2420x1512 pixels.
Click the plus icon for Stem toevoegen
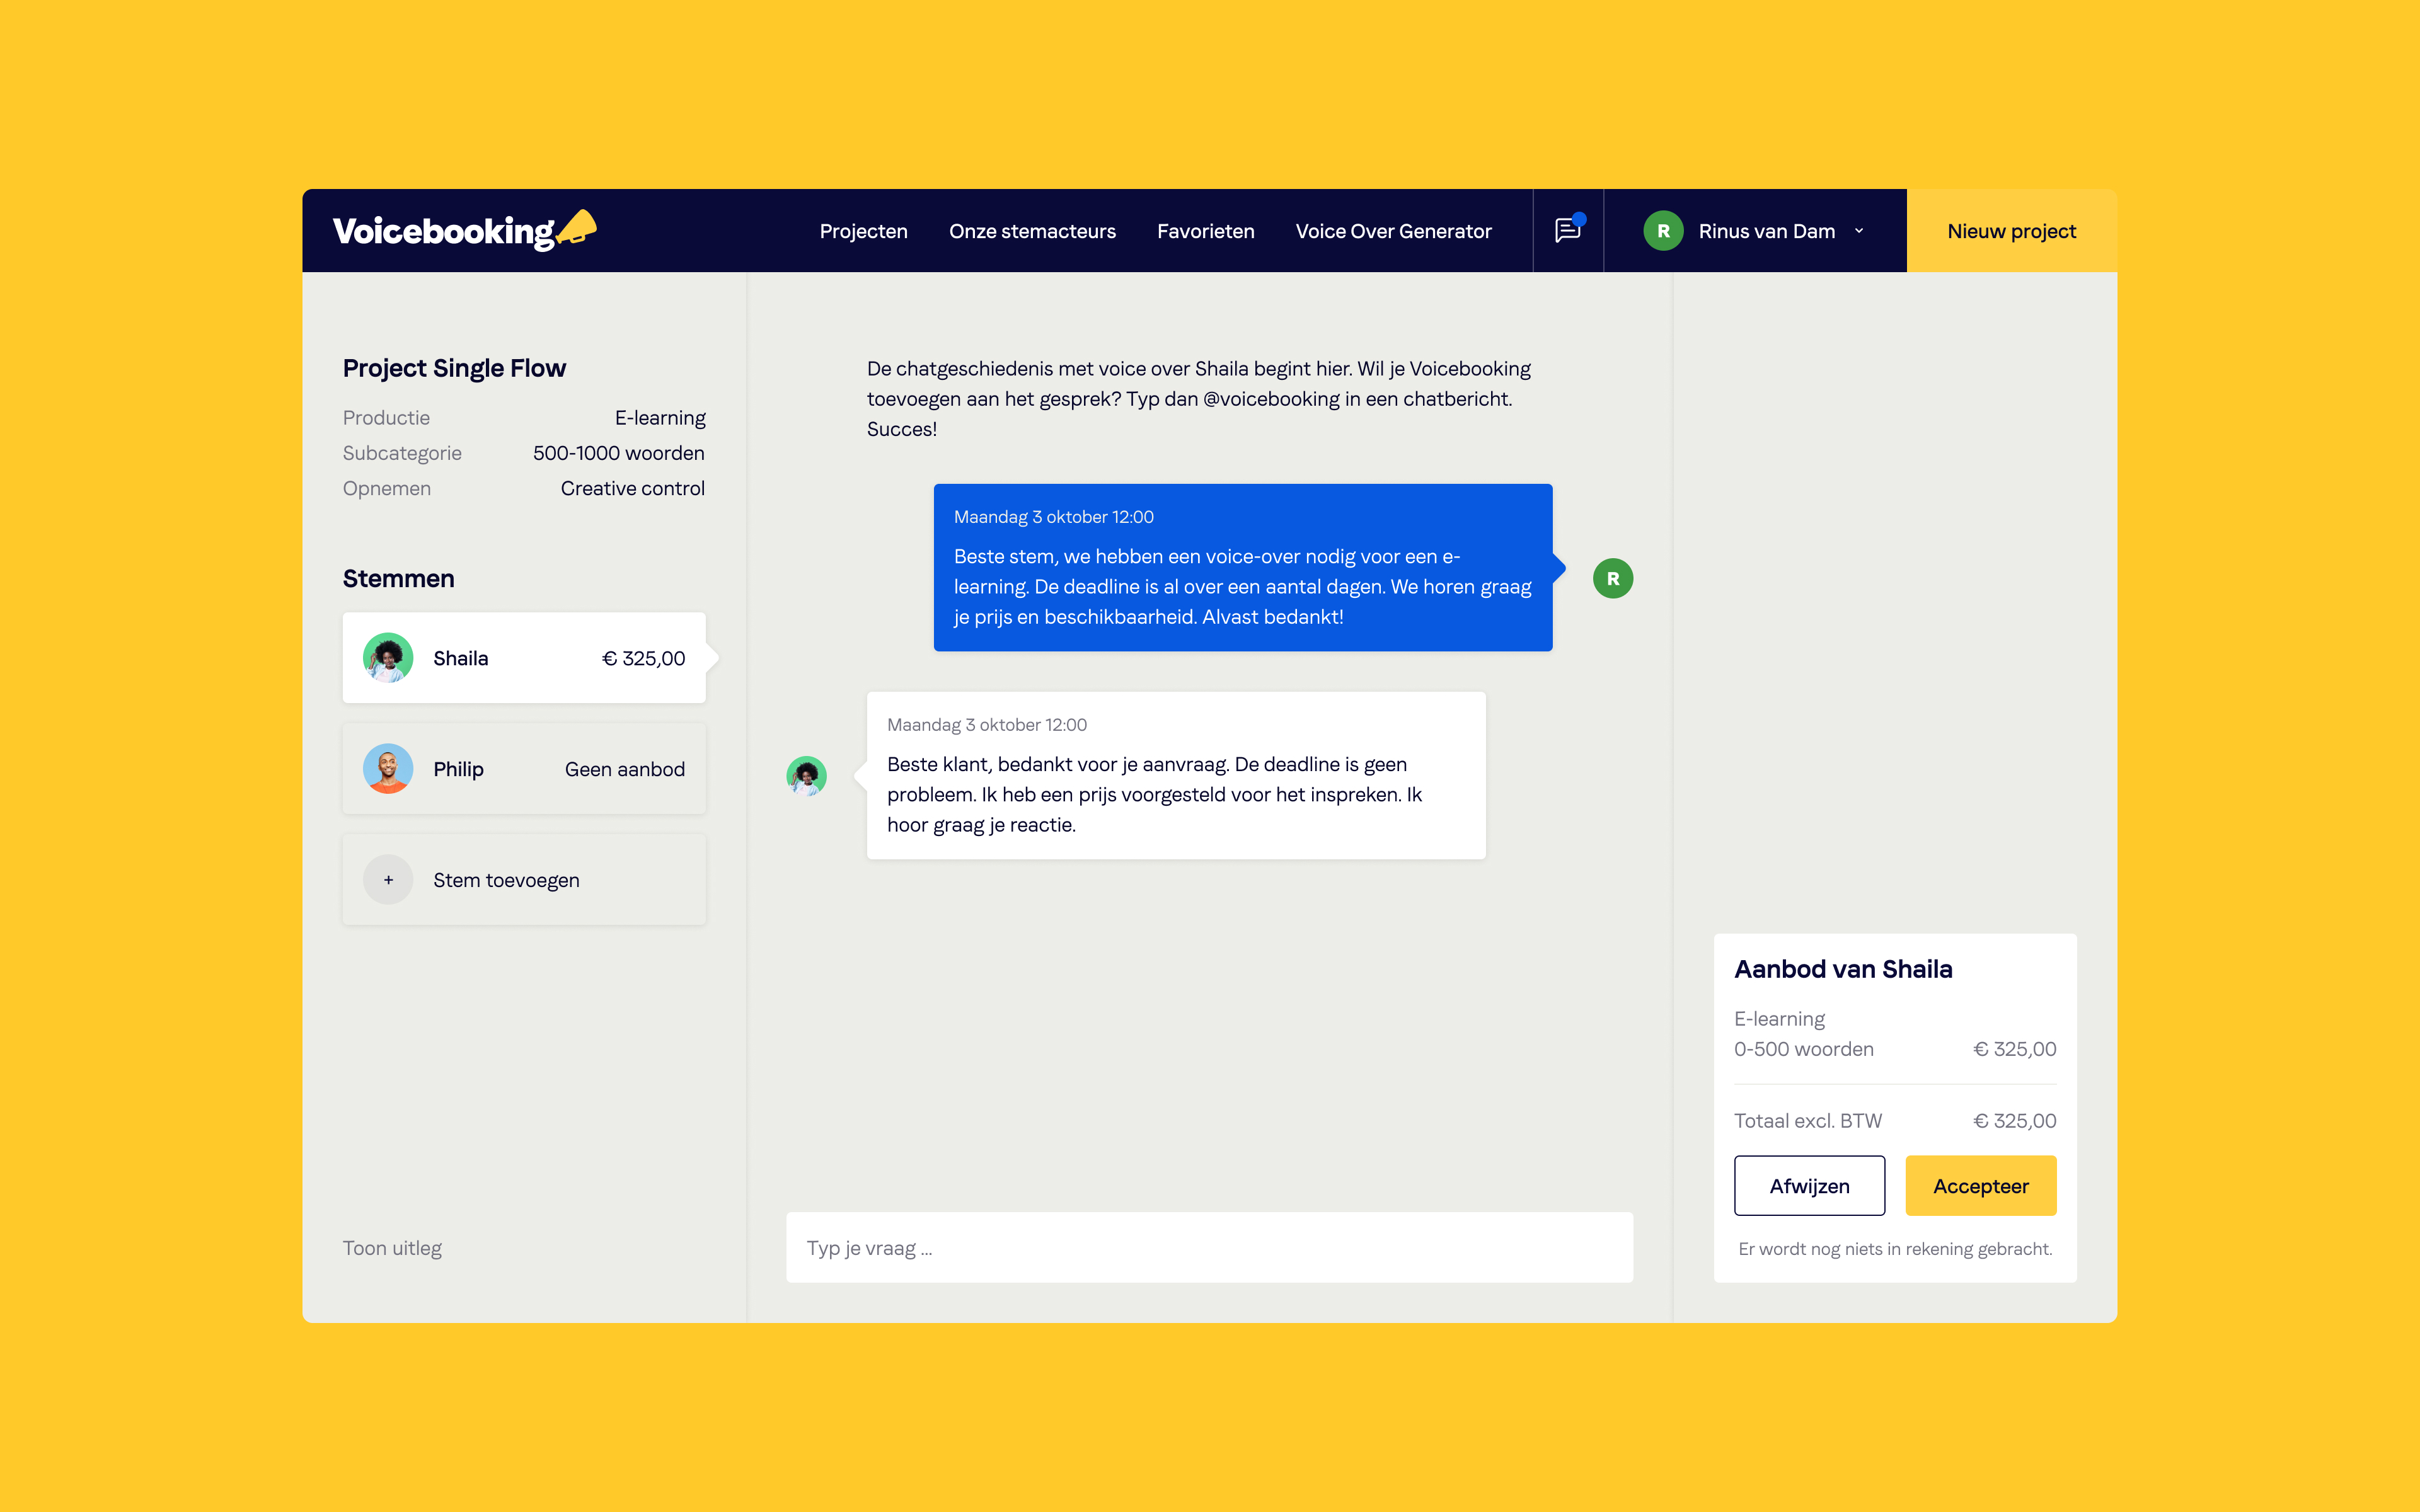(x=388, y=880)
